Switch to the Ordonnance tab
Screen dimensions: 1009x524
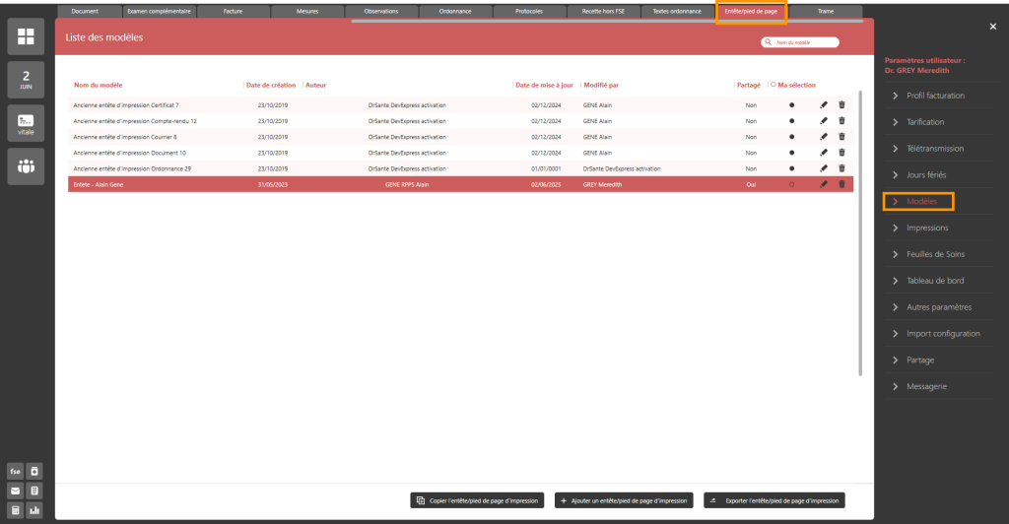pyautogui.click(x=455, y=11)
